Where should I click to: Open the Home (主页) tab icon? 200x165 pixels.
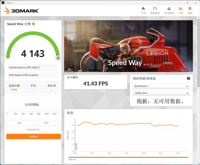[143, 9]
